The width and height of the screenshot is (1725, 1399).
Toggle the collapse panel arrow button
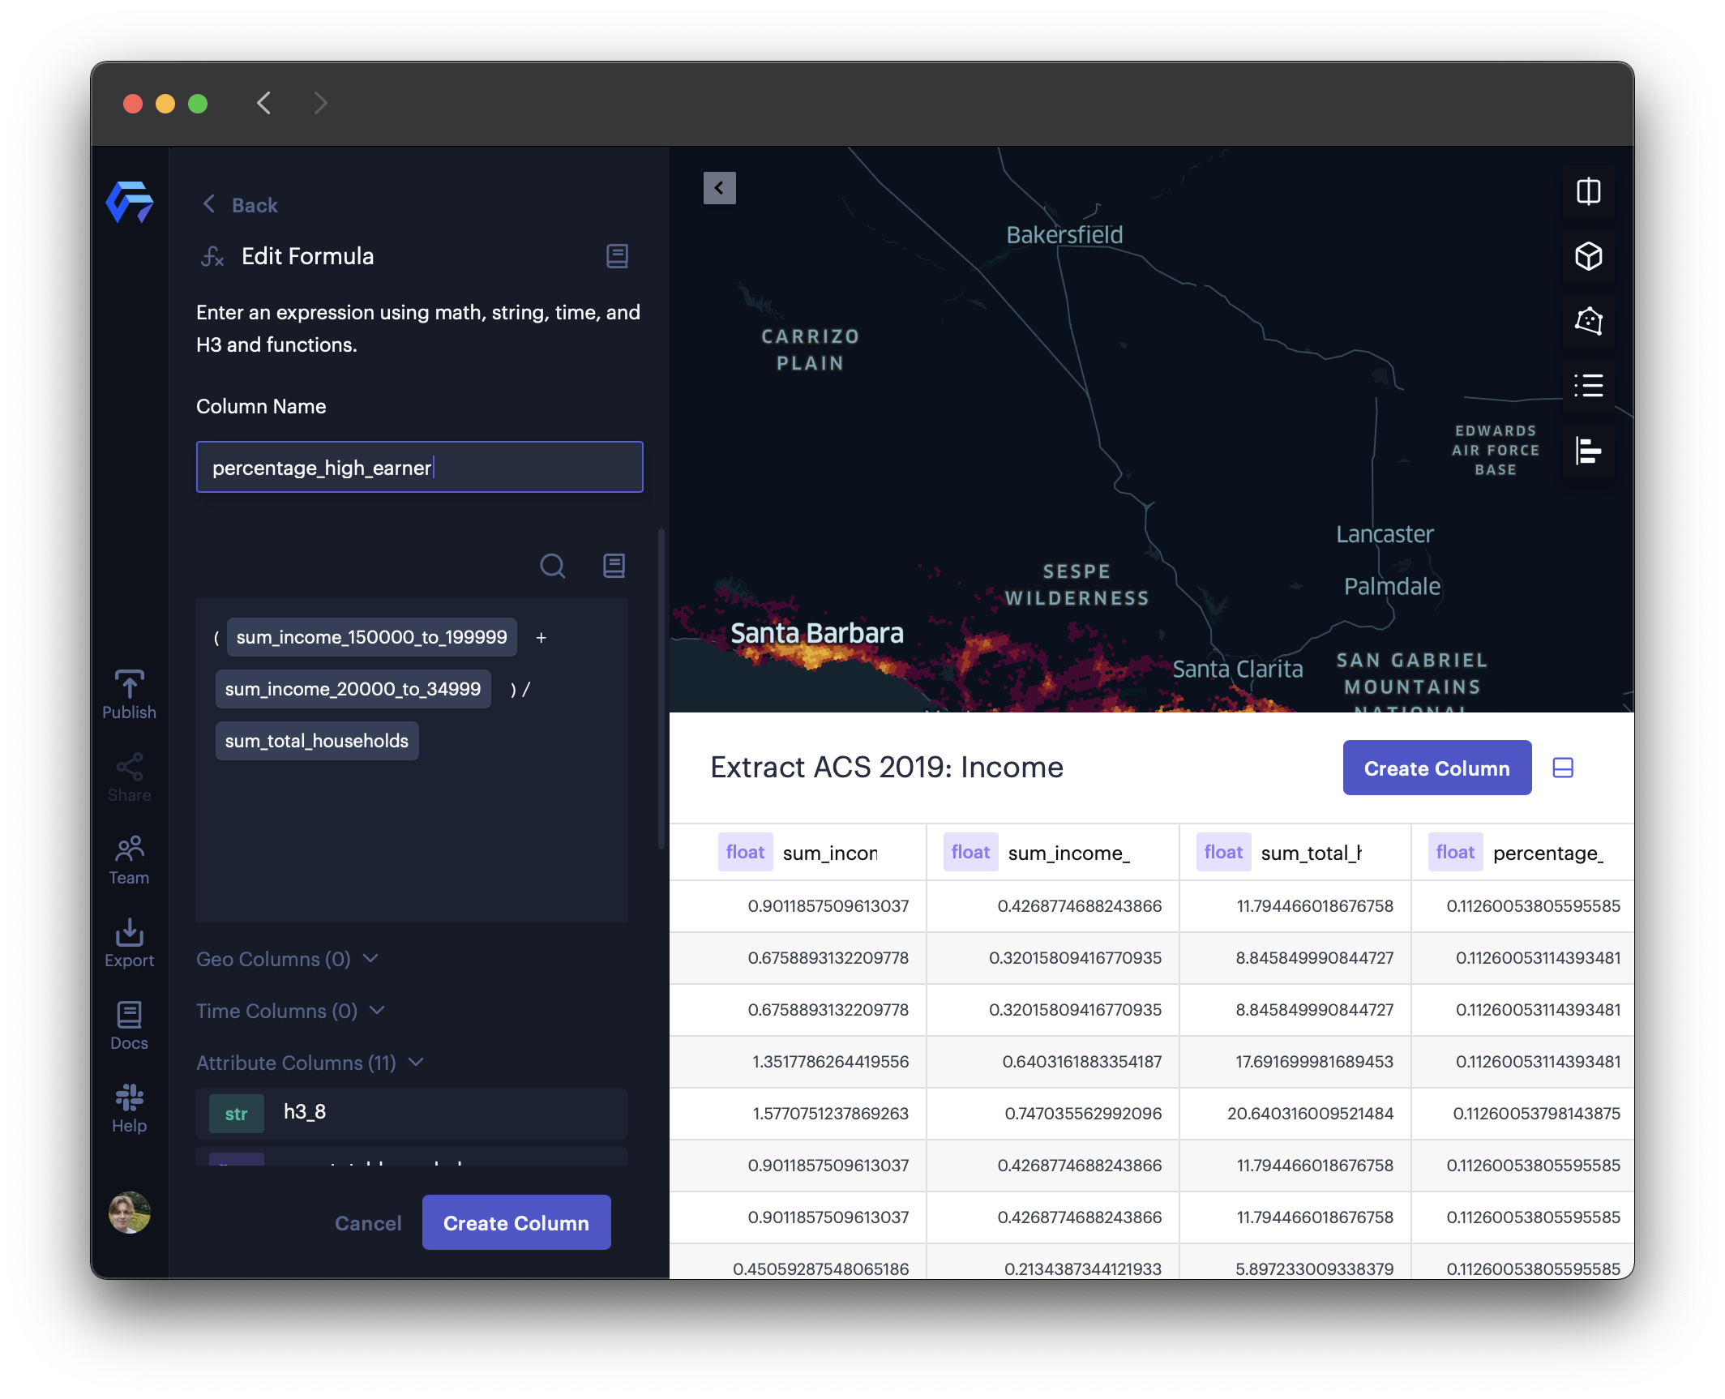[x=718, y=187]
